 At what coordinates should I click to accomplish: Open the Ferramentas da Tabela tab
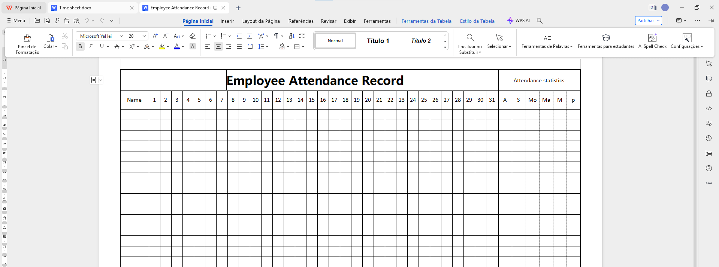(426, 21)
